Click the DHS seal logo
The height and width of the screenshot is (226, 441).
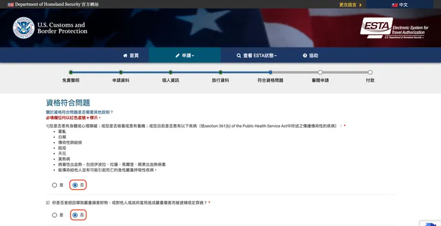[x=24, y=28]
